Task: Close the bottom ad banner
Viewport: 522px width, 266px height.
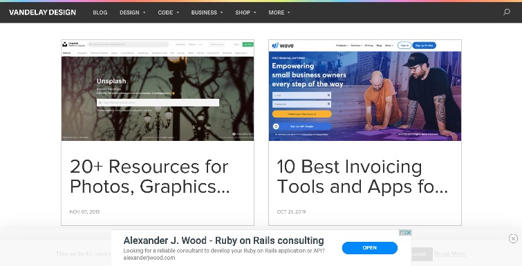Action: point(513,238)
